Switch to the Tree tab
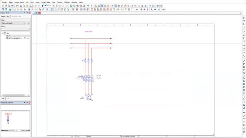 coord(3,99)
